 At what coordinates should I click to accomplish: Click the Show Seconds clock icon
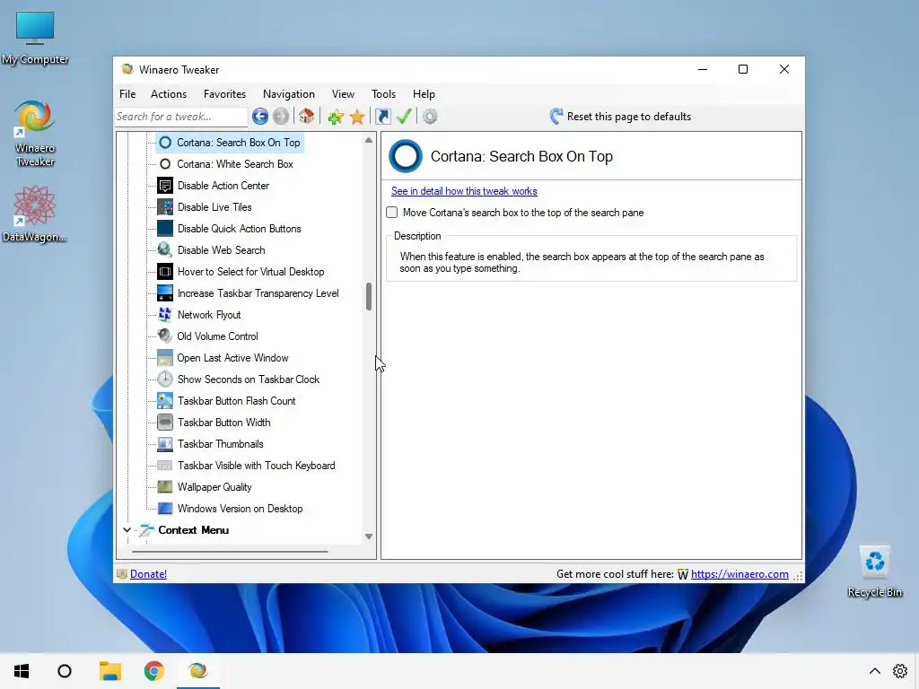pyautogui.click(x=165, y=379)
